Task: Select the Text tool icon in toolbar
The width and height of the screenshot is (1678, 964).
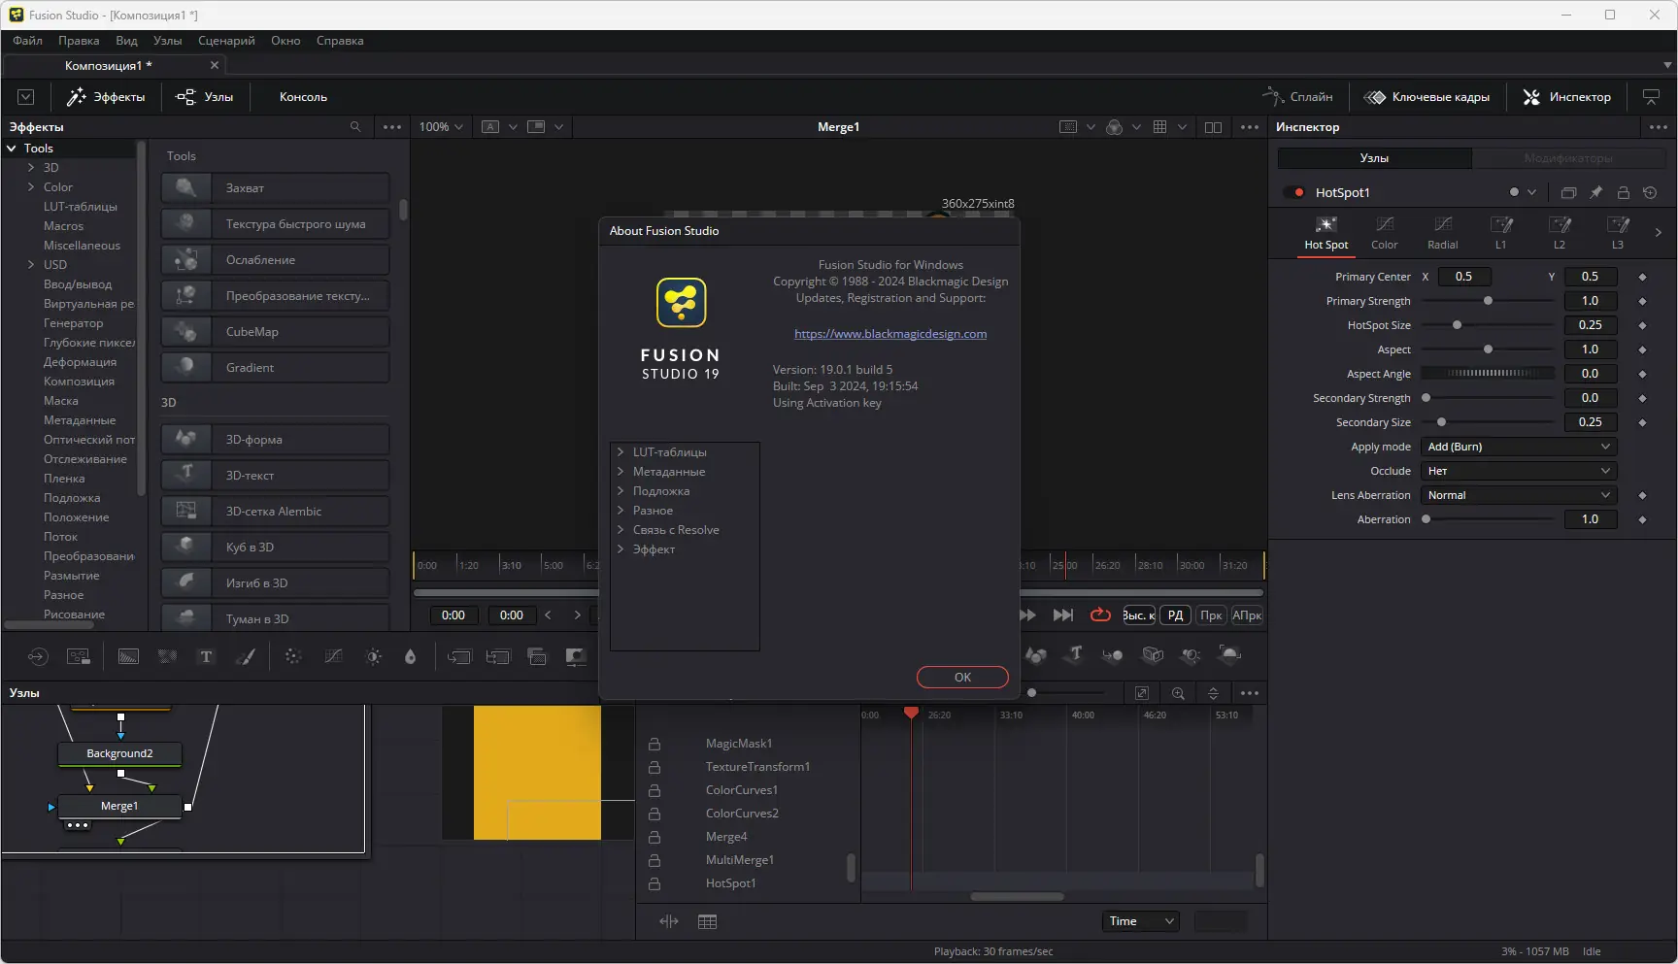Action: [206, 657]
